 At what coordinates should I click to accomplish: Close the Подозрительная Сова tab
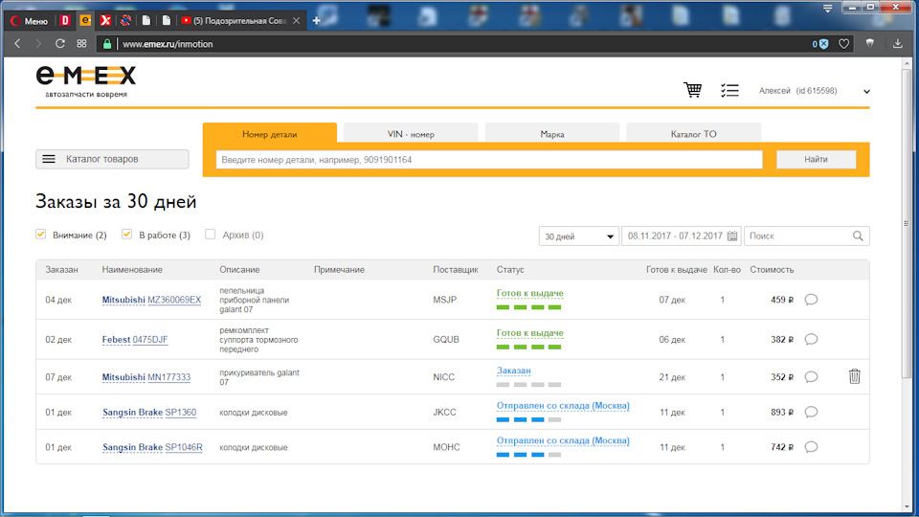297,20
